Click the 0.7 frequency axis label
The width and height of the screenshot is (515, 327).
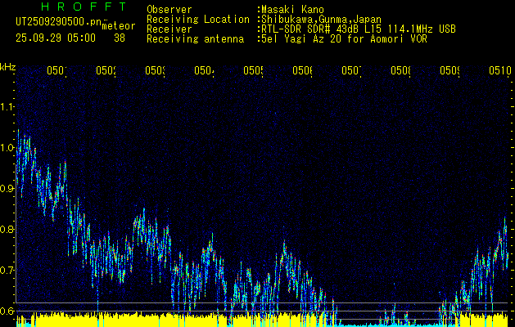[7, 270]
